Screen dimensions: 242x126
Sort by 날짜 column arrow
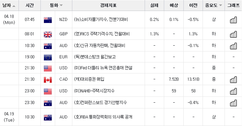(x=14, y=6)
